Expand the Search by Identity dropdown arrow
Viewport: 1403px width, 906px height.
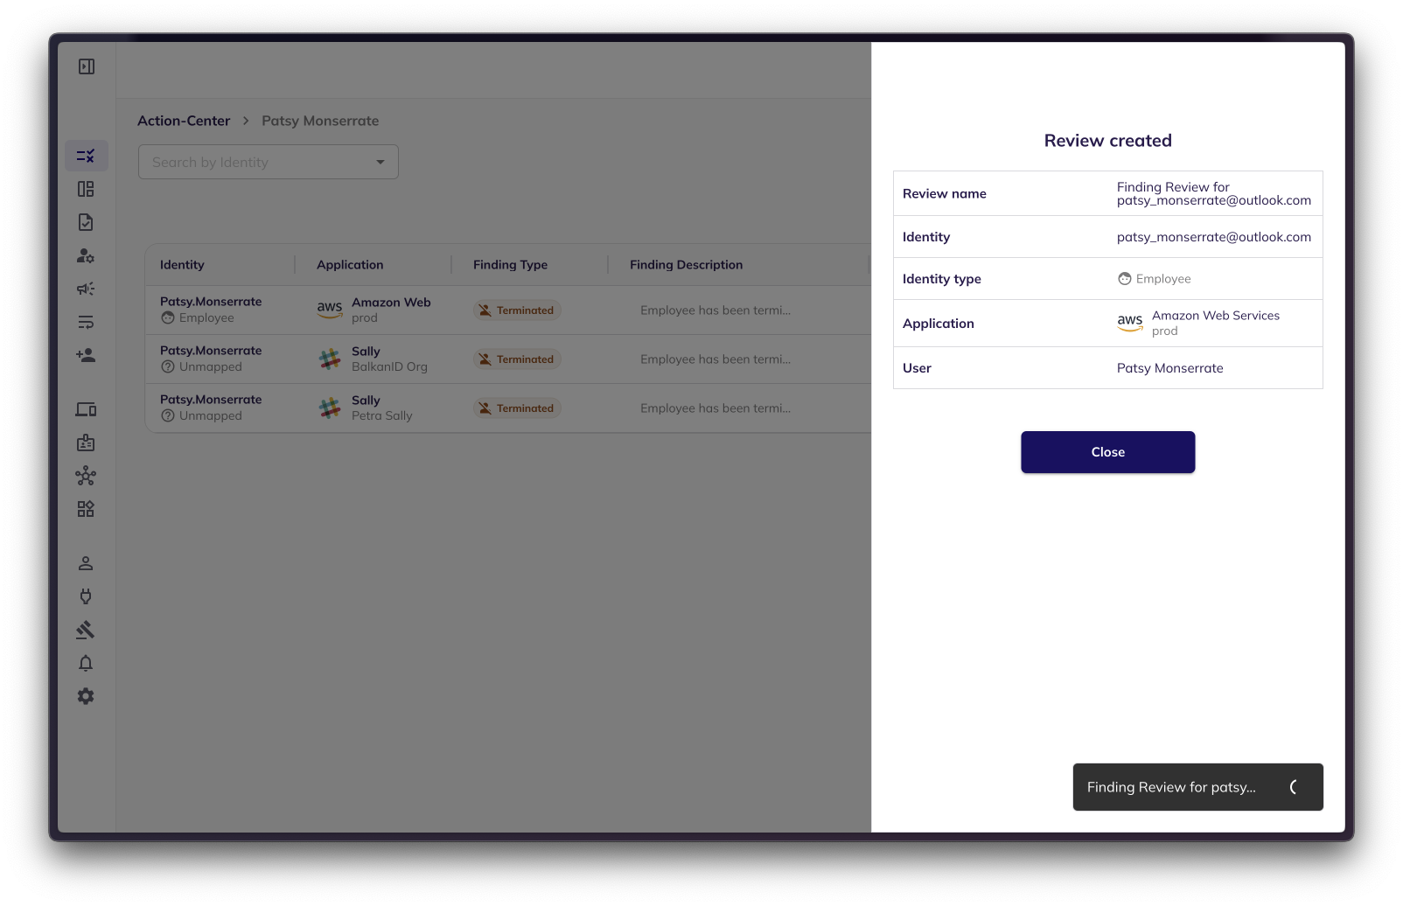tap(380, 162)
